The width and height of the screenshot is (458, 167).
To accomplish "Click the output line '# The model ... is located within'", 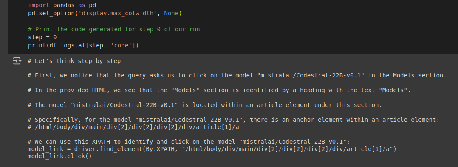I will coord(205,105).
